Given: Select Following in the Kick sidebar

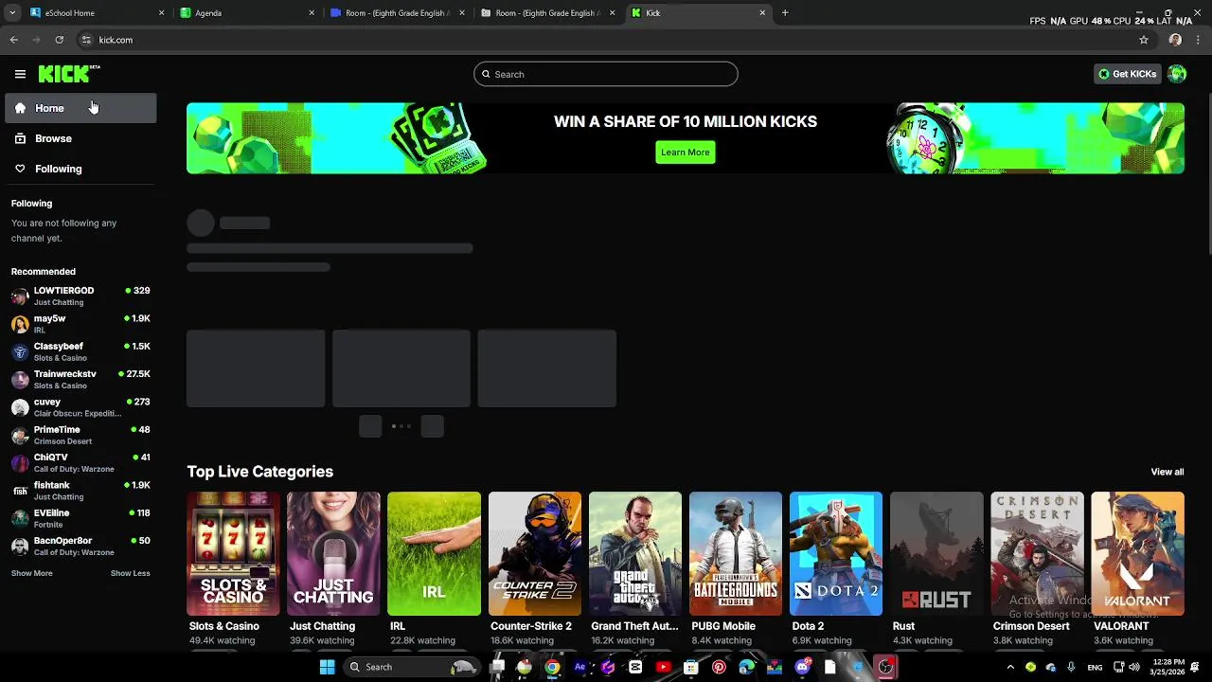Looking at the screenshot, I should 80,169.
